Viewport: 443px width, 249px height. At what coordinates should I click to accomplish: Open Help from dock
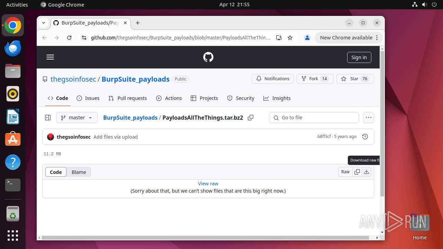pyautogui.click(x=13, y=162)
